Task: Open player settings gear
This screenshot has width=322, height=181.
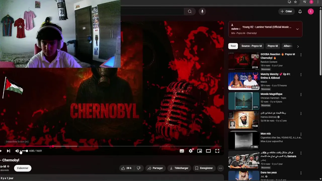Action: 191,151
